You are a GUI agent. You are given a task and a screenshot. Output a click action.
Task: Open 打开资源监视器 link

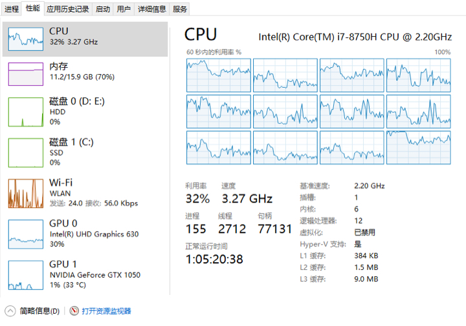click(x=106, y=311)
